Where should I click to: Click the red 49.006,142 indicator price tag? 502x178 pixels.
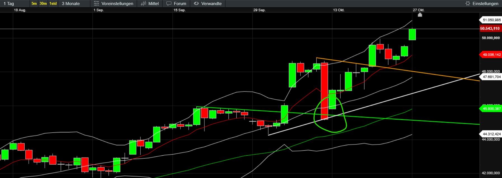click(491, 55)
